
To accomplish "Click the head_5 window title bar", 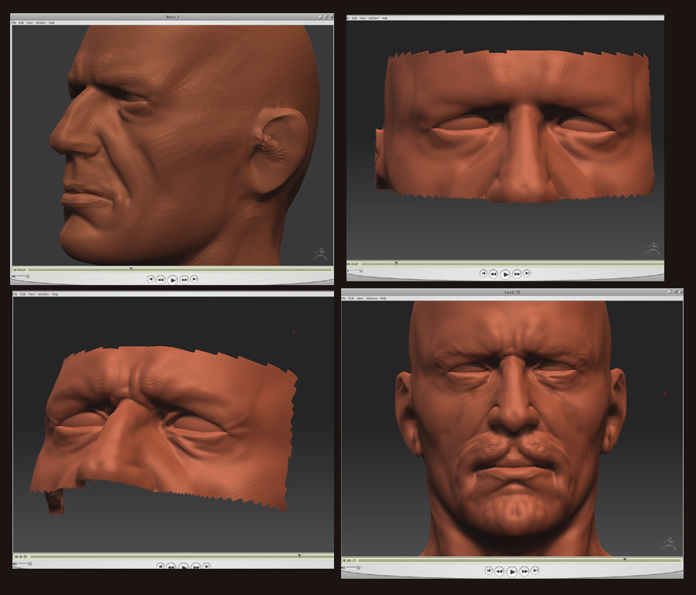I will click(x=172, y=17).
